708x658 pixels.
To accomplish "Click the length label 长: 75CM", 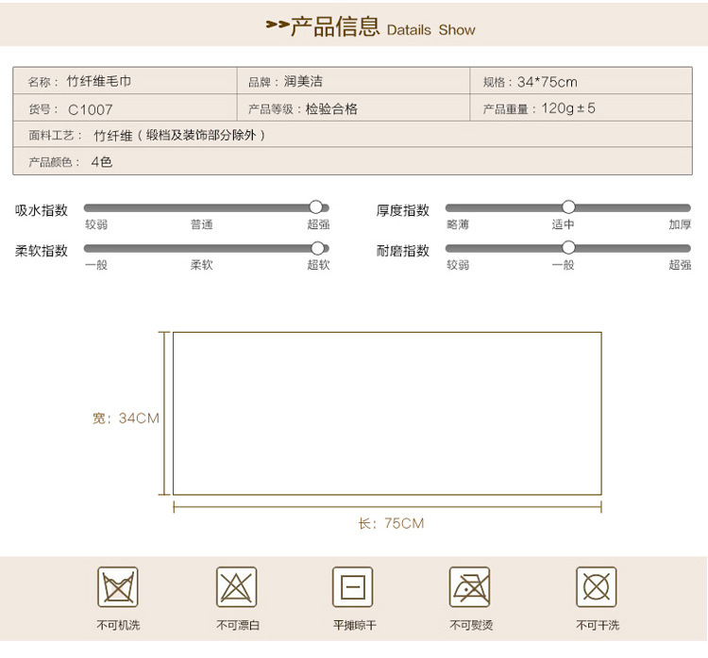I will 391,523.
